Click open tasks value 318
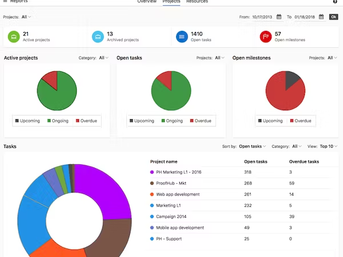The height and width of the screenshot is (257, 343). (x=248, y=172)
